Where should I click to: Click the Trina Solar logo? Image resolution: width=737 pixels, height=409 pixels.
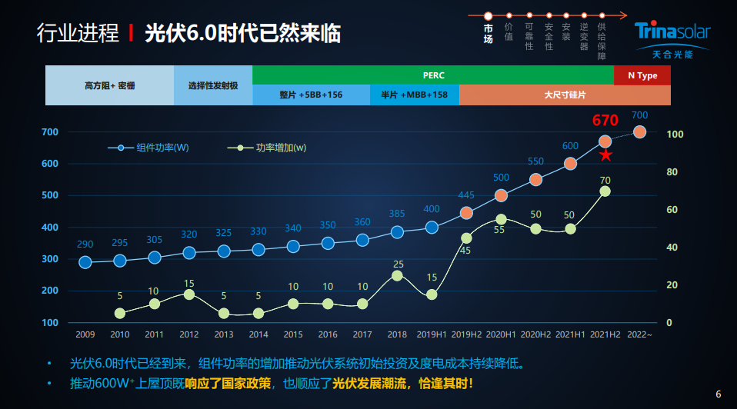672,38
